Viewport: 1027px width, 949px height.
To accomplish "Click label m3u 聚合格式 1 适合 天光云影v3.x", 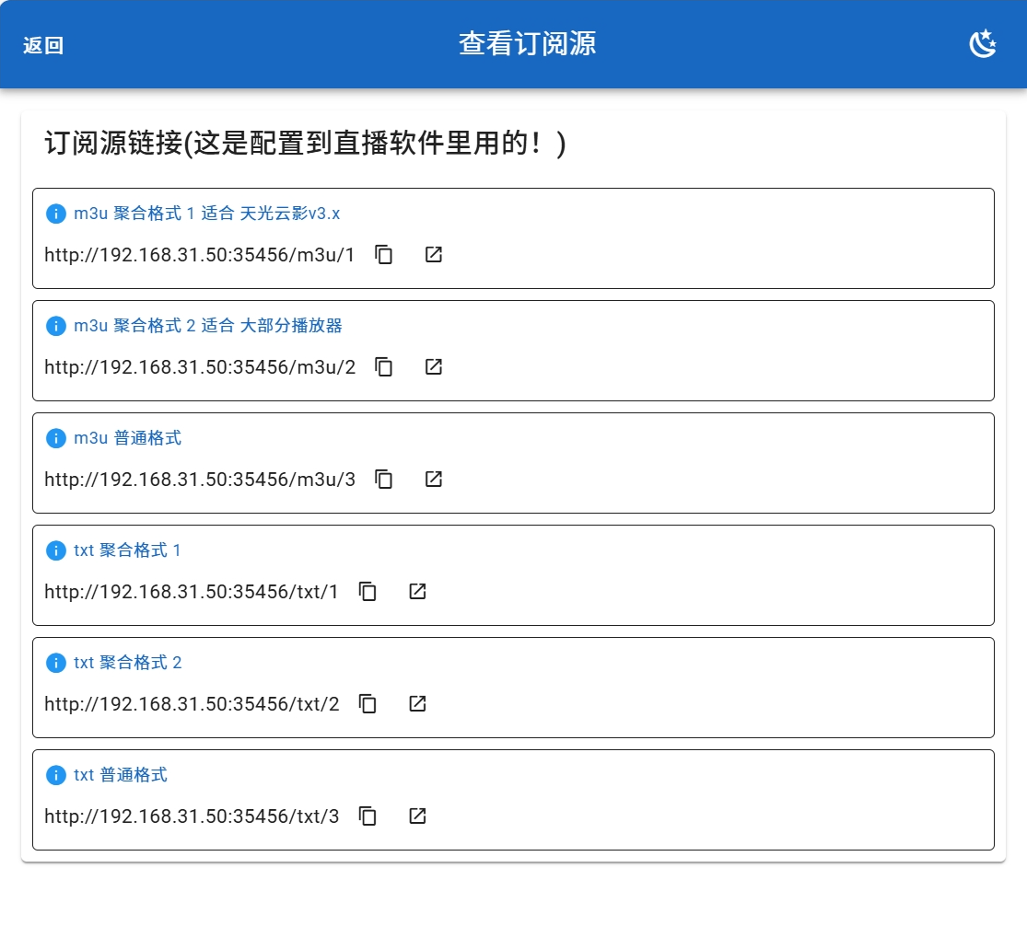I will (207, 214).
